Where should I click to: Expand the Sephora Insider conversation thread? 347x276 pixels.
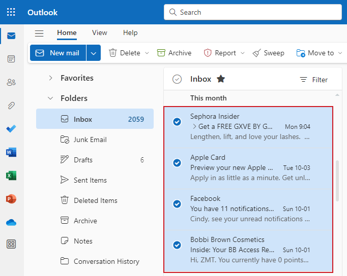click(x=194, y=126)
